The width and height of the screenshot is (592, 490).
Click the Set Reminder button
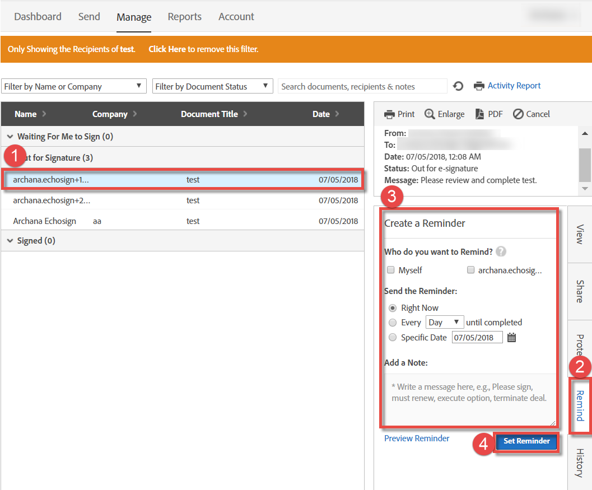(x=526, y=441)
